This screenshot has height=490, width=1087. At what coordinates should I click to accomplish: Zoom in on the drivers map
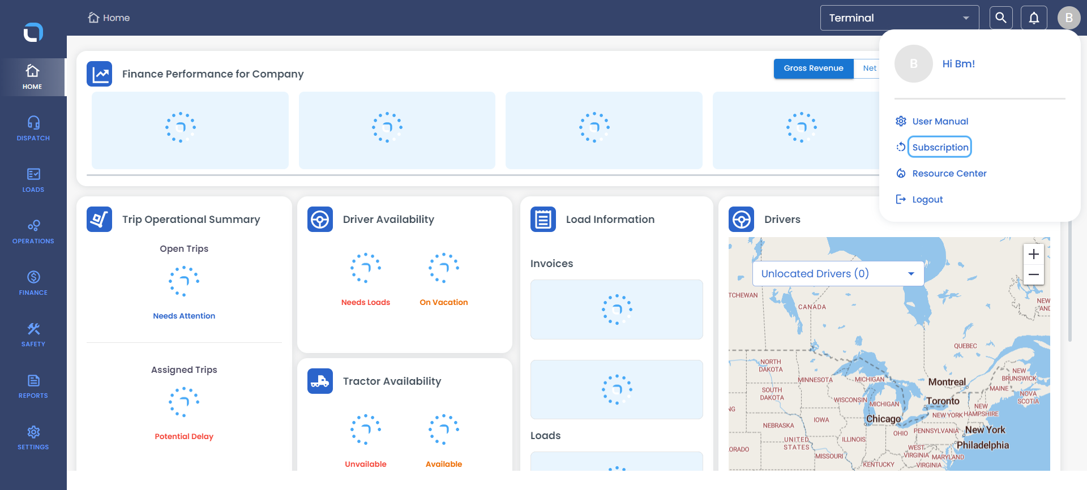point(1034,254)
